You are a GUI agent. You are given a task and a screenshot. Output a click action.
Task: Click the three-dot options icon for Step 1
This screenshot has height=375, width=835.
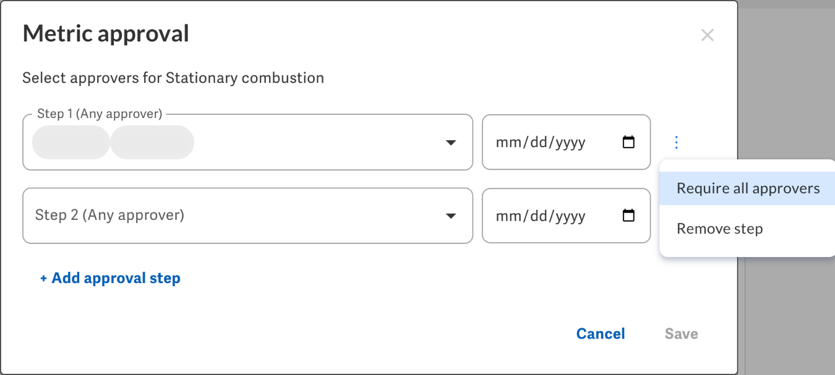click(x=676, y=143)
